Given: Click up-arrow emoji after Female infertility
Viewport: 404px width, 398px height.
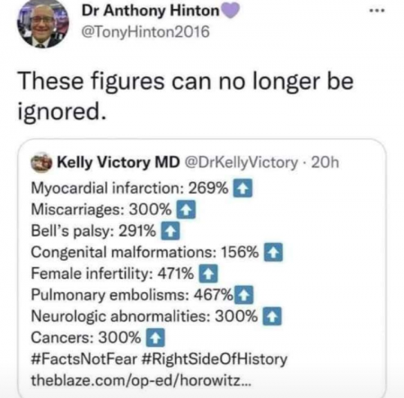Looking at the screenshot, I should click(x=208, y=273).
